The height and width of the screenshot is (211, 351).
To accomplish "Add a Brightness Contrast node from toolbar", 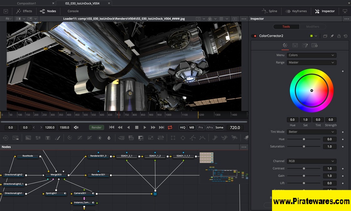I will tap(100, 138).
